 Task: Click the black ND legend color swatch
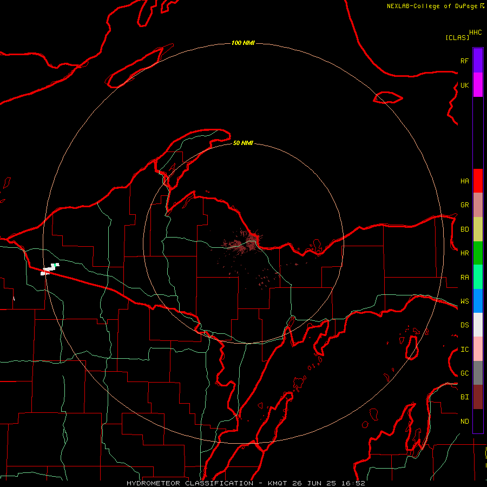(x=478, y=421)
